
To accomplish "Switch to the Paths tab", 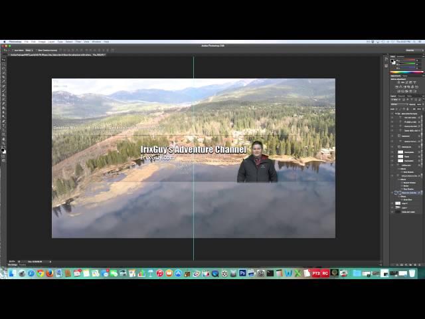I will click(x=410, y=96).
